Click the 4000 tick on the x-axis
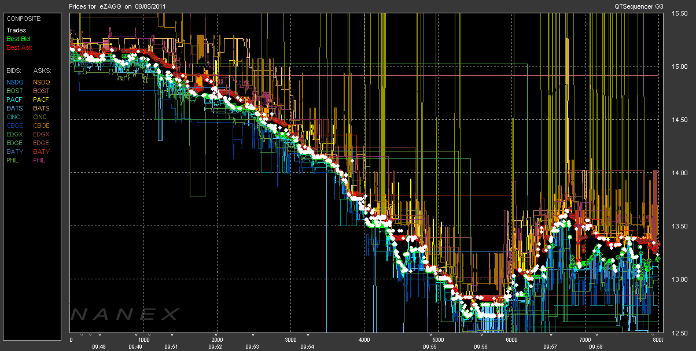Viewport: 696px width, 351px height. point(364,340)
